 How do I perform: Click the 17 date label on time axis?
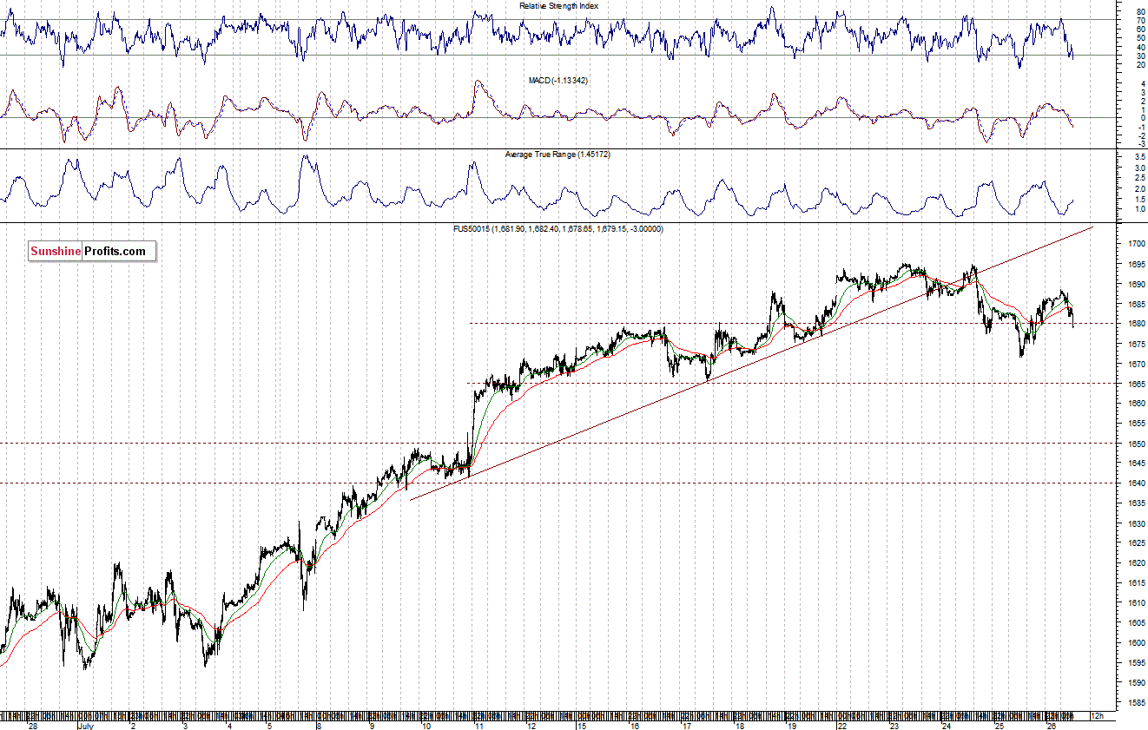click(x=686, y=725)
